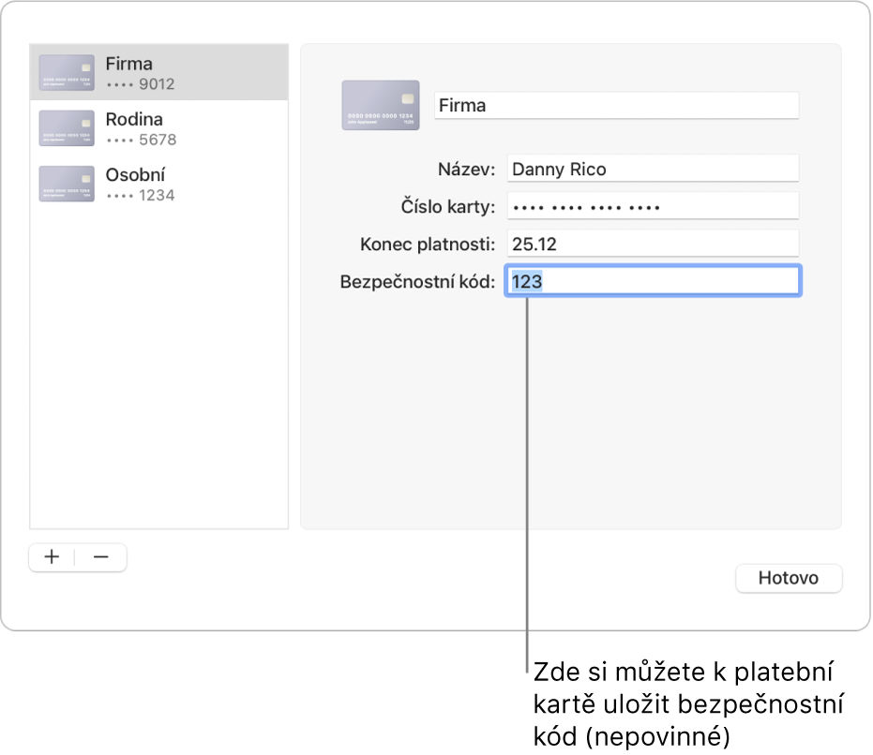Click the Název field showing Danny Rico

pos(653,170)
